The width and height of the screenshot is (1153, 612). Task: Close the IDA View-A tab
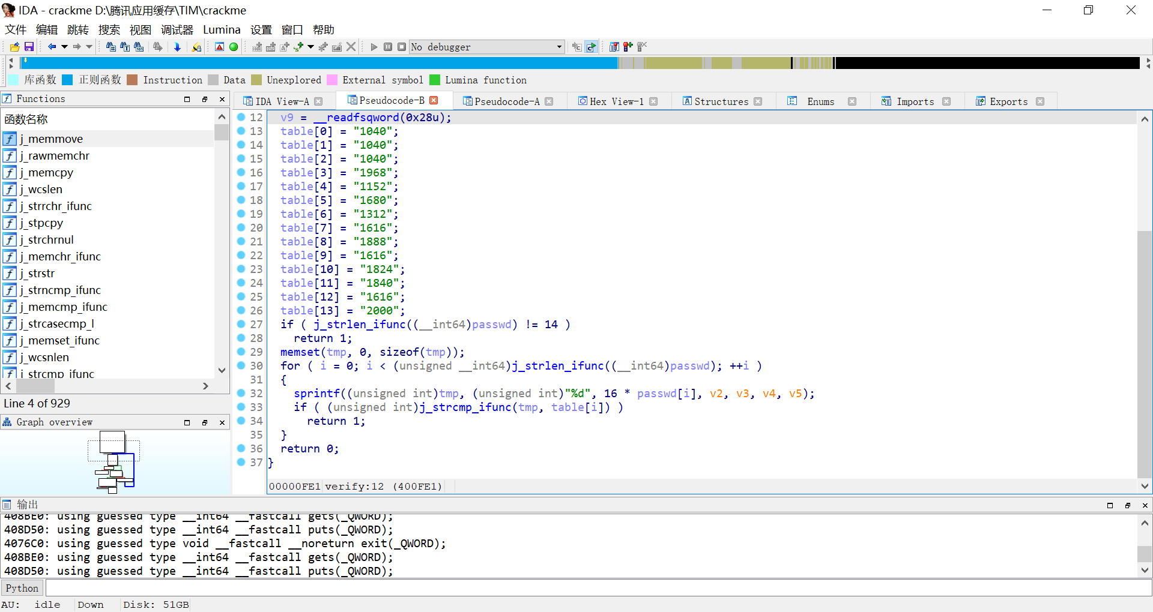tap(319, 101)
